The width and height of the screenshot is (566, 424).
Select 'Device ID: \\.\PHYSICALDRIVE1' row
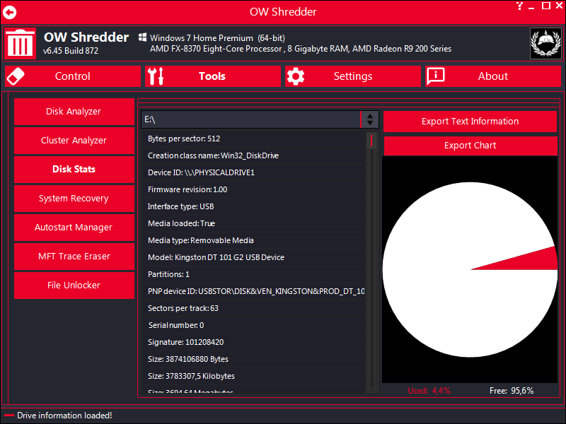[253, 172]
